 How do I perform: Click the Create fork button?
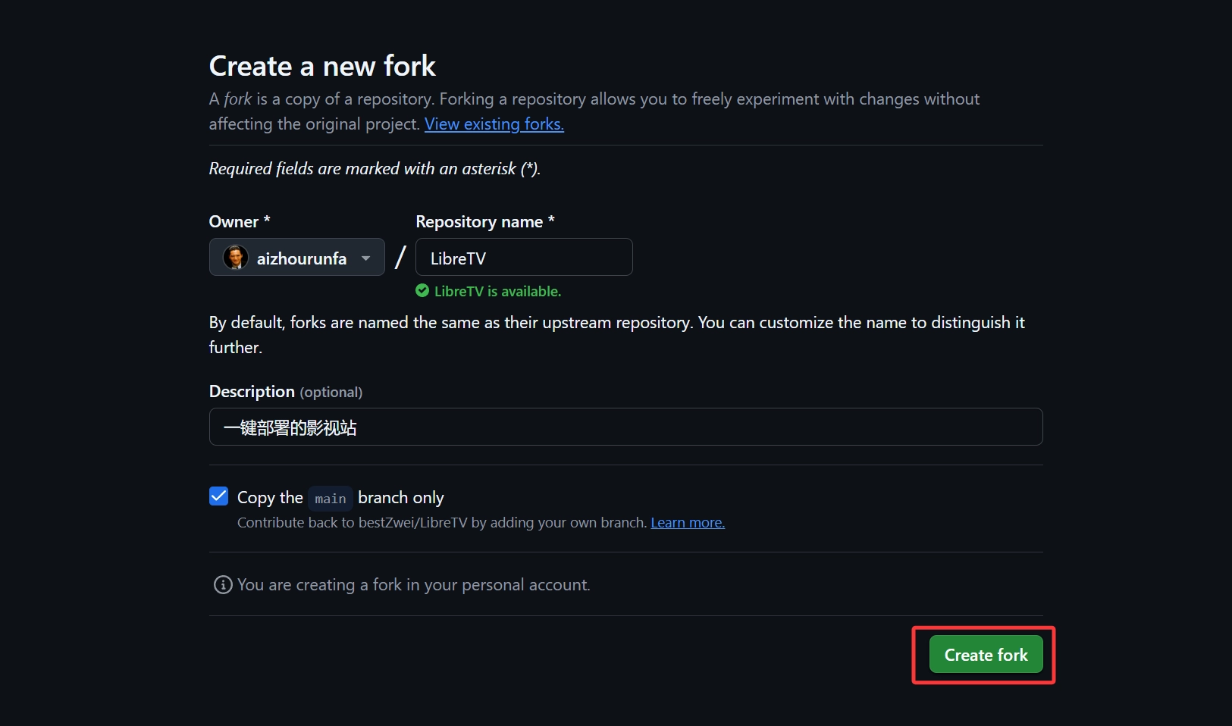986,655
